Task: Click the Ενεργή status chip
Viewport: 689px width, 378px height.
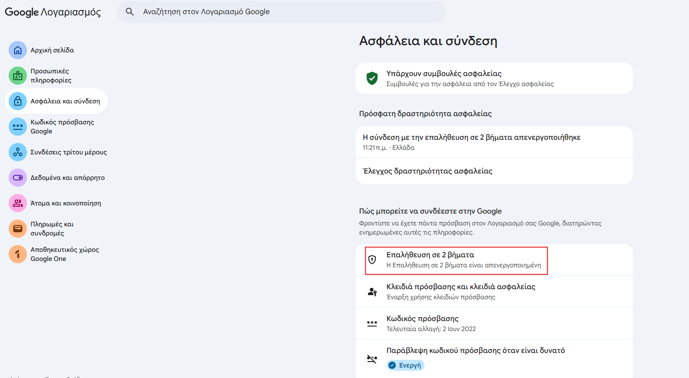Action: pyautogui.click(x=405, y=365)
